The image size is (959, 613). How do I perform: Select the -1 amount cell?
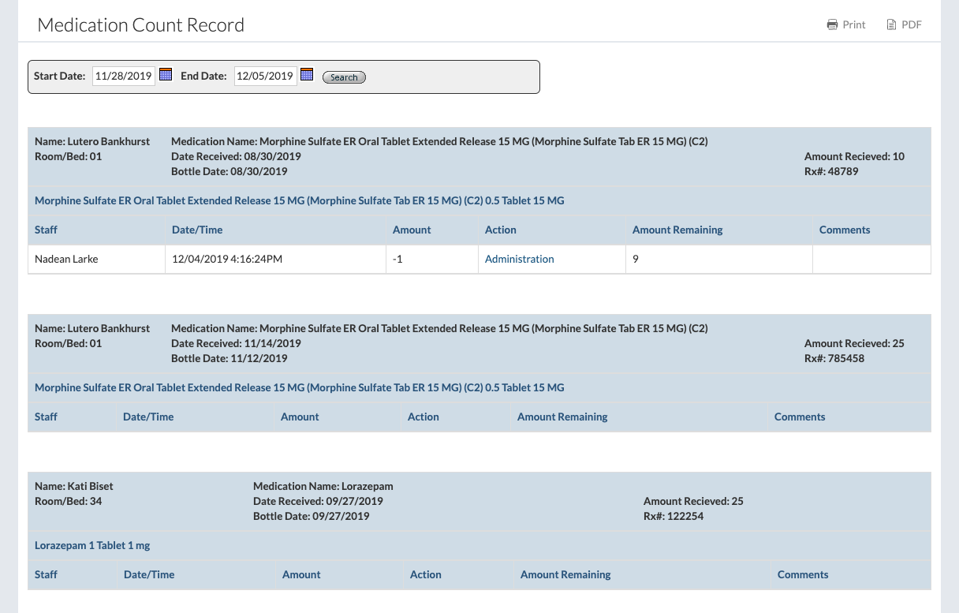[397, 259]
